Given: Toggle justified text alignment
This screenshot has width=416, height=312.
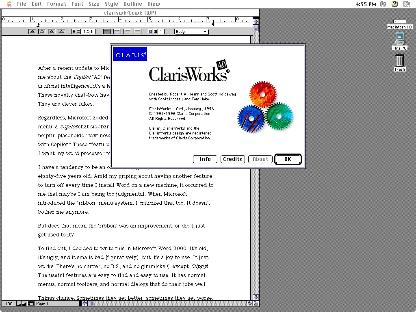Looking at the screenshot, I should pos(137,31).
